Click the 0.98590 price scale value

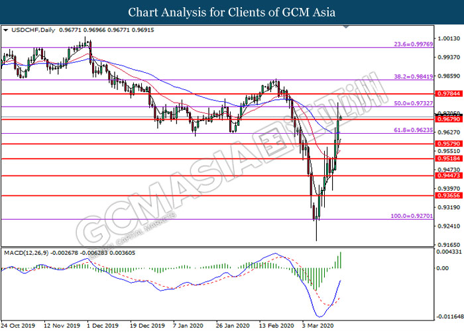[449, 76]
